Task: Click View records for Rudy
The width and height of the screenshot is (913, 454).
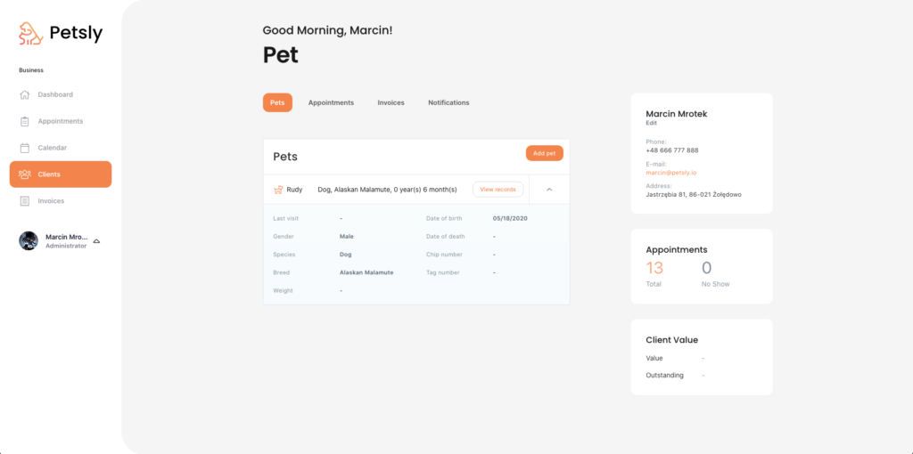Action: point(498,190)
